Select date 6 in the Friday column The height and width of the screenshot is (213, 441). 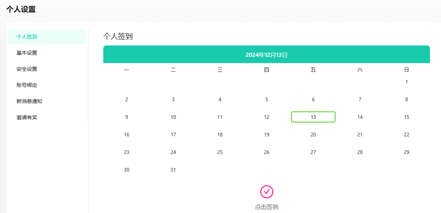pos(313,99)
